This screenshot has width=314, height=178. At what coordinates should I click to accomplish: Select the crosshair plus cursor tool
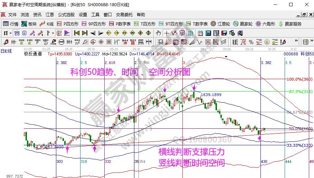[x=166, y=33]
